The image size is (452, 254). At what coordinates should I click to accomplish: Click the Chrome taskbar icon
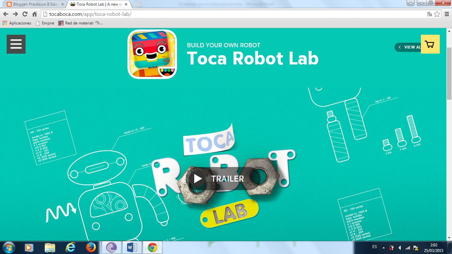point(153,247)
